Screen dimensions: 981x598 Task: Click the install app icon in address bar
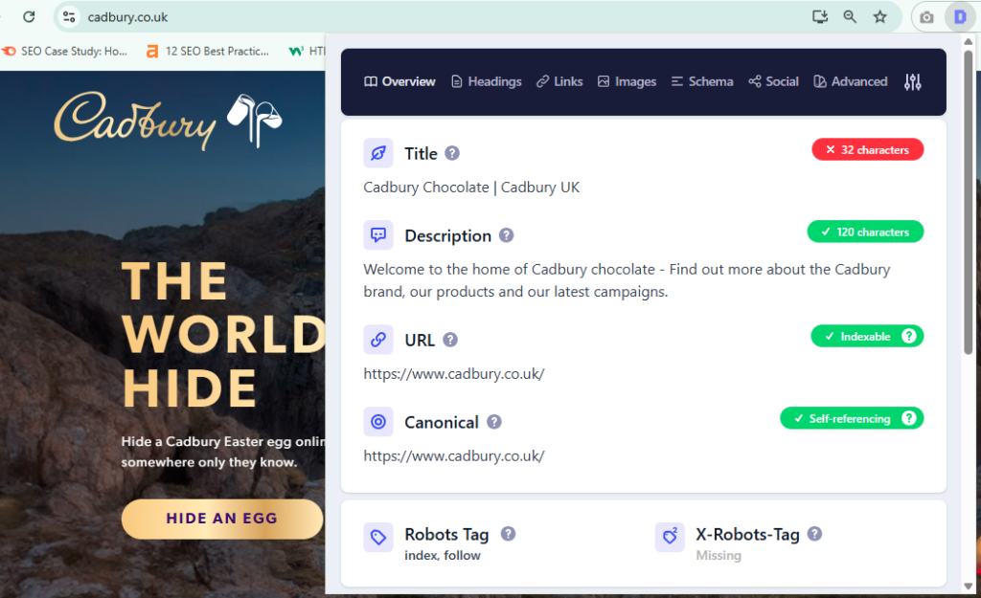(x=820, y=17)
